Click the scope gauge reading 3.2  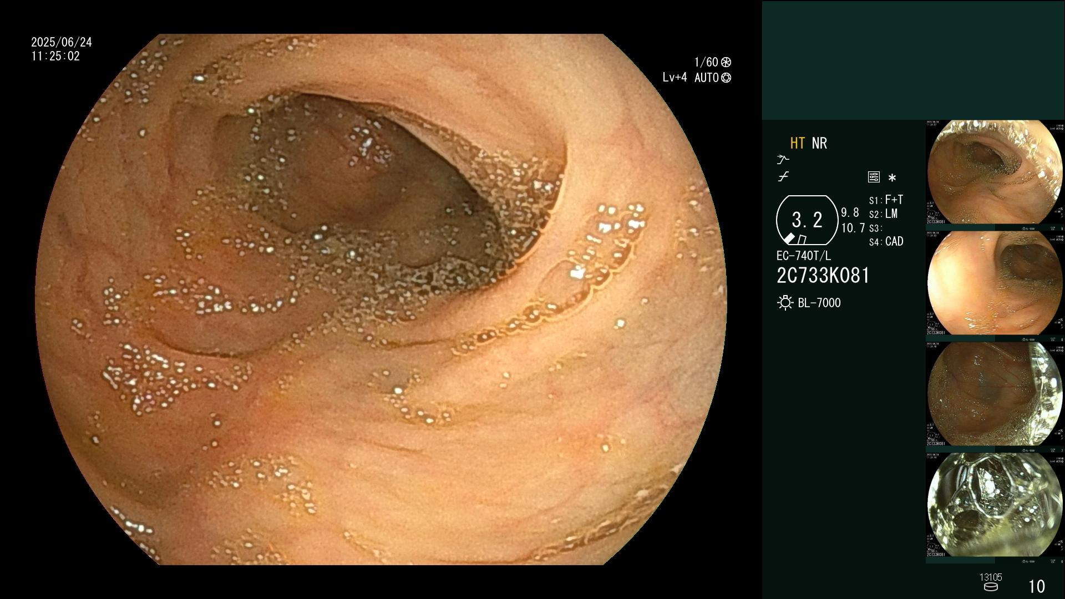pos(807,220)
